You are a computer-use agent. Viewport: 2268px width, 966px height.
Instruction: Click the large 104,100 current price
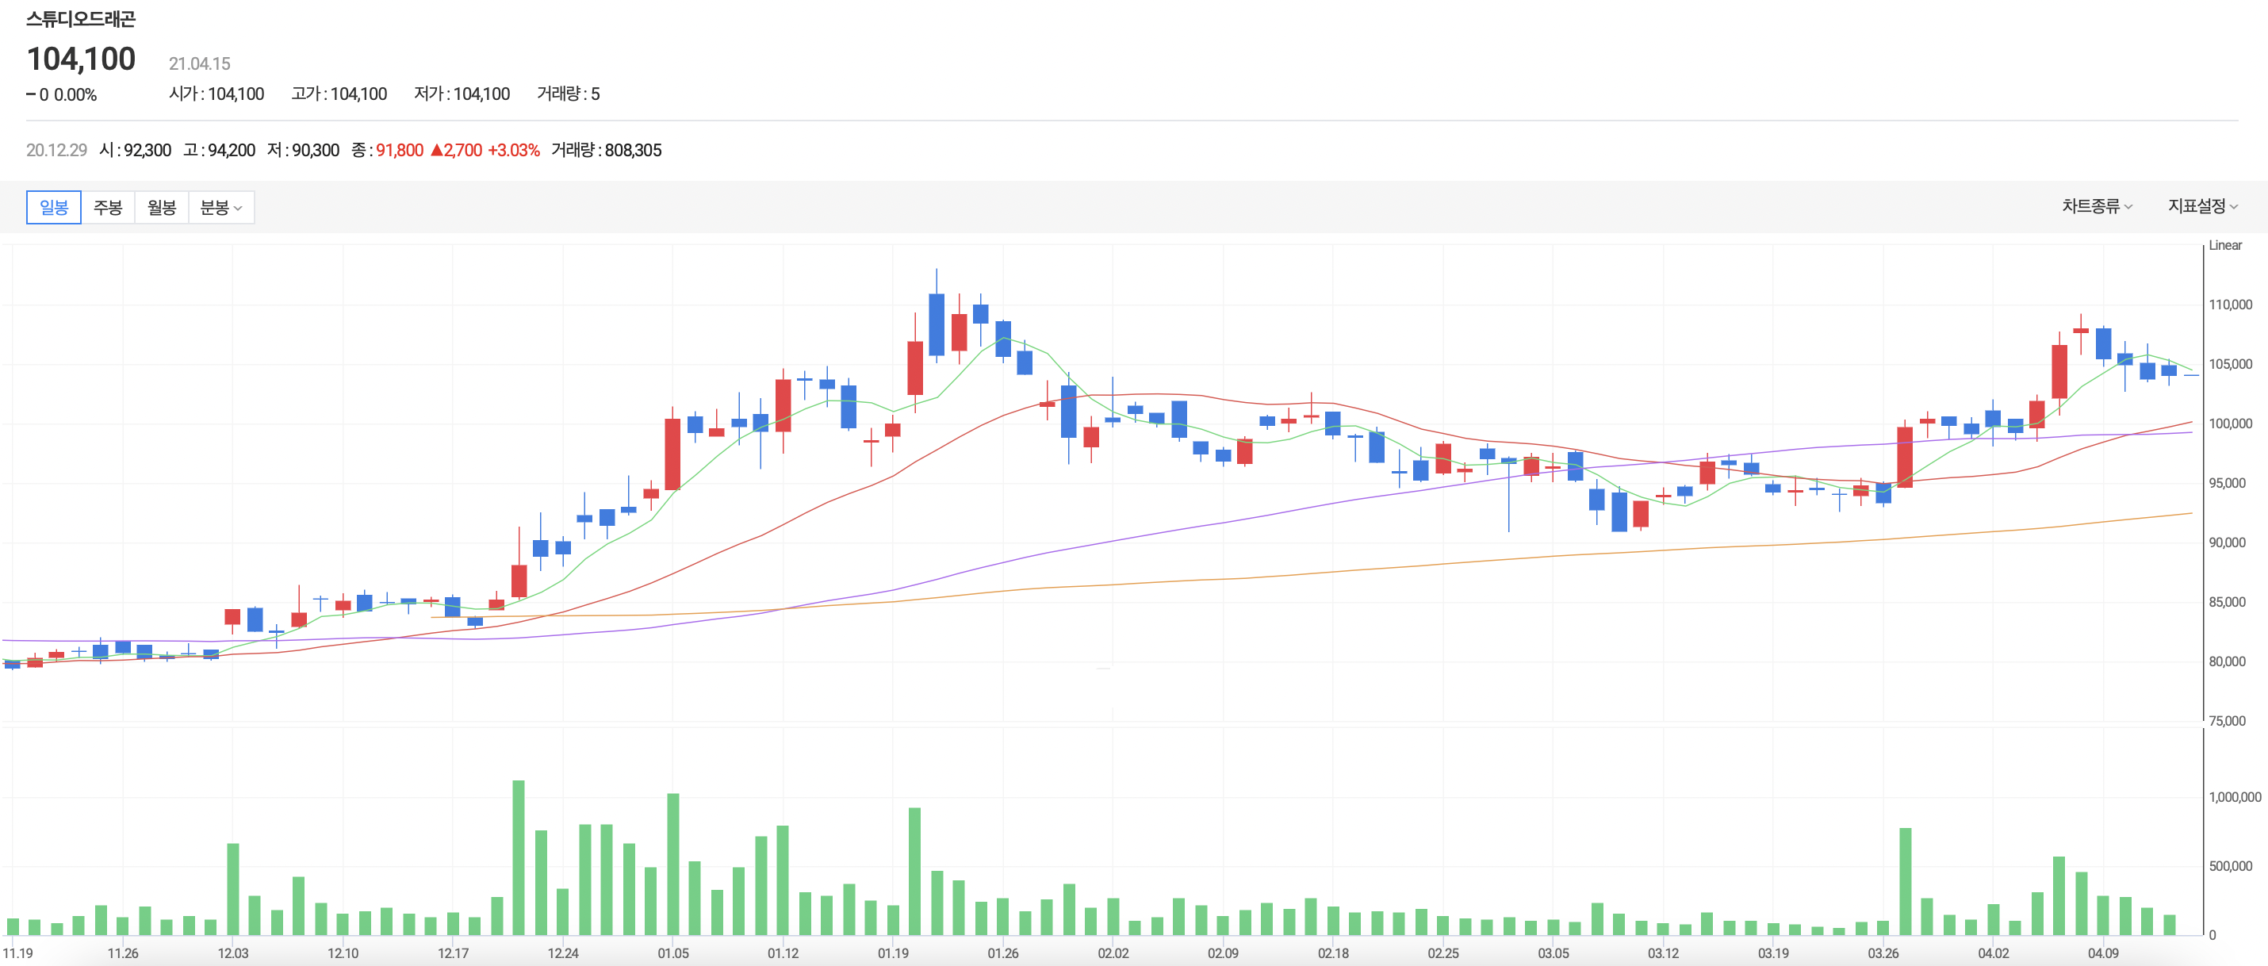tap(81, 59)
